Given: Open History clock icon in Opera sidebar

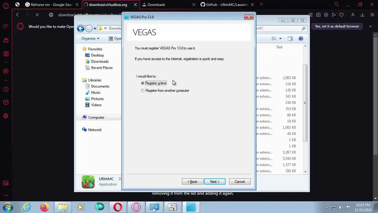Looking at the screenshot, I should (x=6, y=89).
